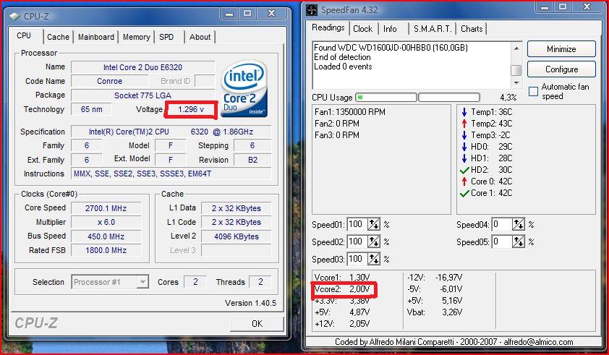Adjust the Speed03 spinner arrows
This screenshot has width=609, height=355.
coord(374,259)
